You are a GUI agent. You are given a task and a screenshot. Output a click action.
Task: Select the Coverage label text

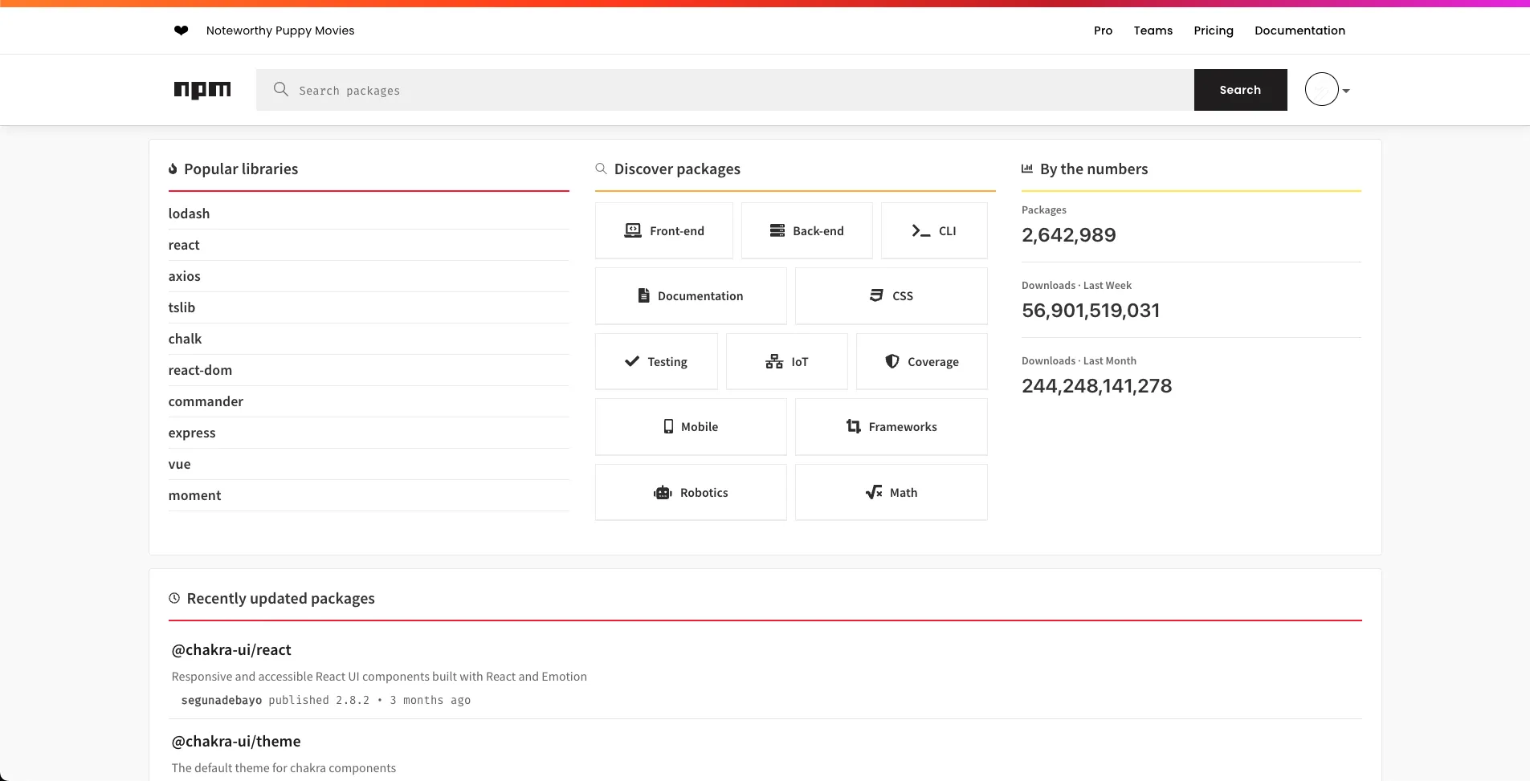(x=932, y=361)
